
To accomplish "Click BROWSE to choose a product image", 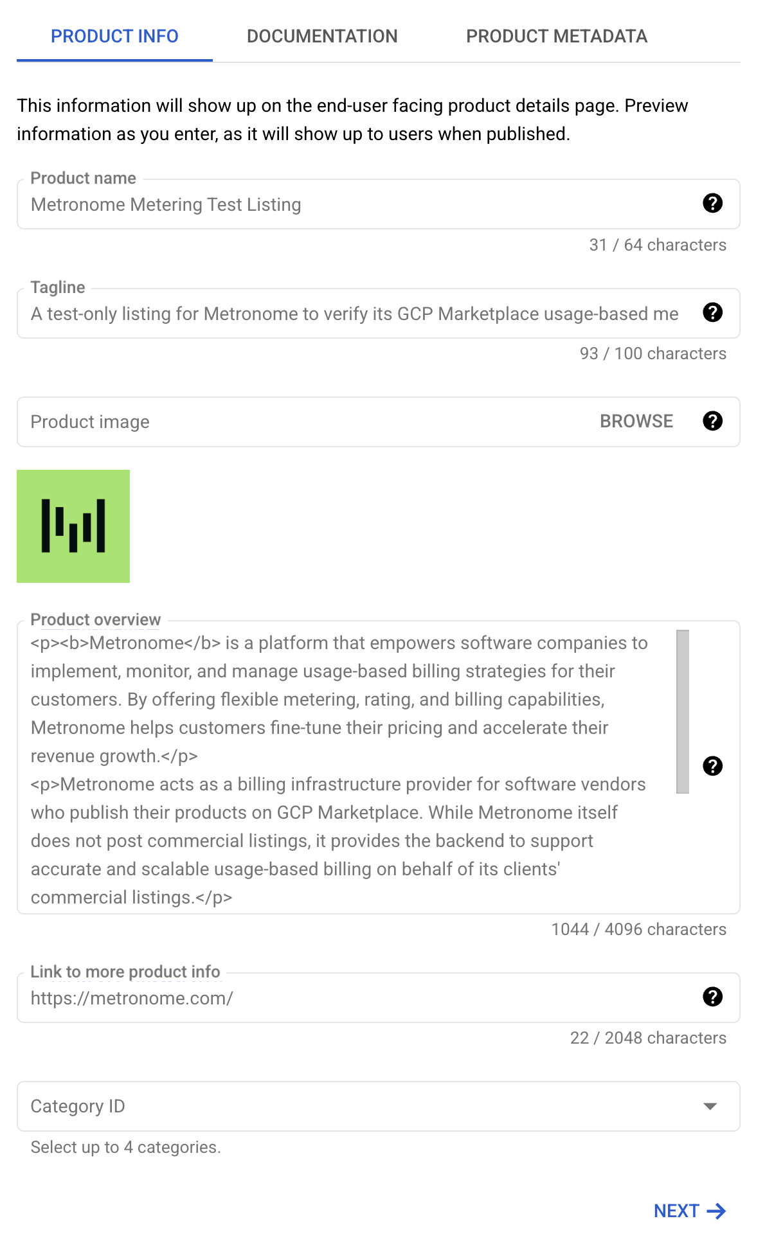I will click(635, 421).
